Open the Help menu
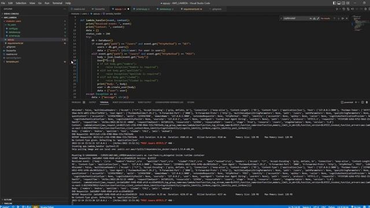 click(68, 3)
